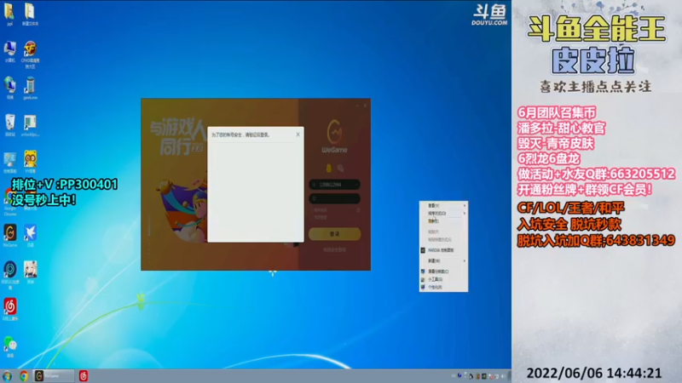This screenshot has width=682, height=383.
Task: Select the YY语音 raccoon desktop icon
Action: [x=30, y=162]
